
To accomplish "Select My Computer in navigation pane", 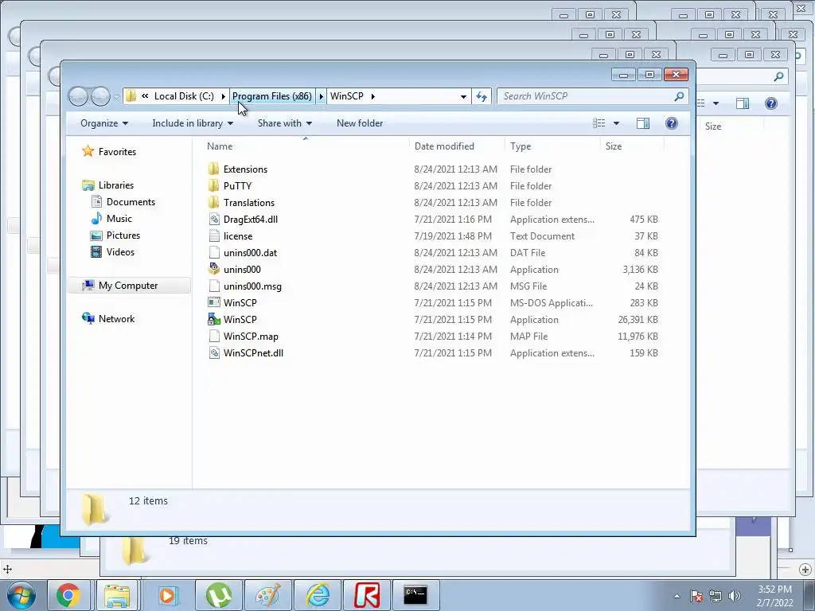I will pyautogui.click(x=128, y=286).
